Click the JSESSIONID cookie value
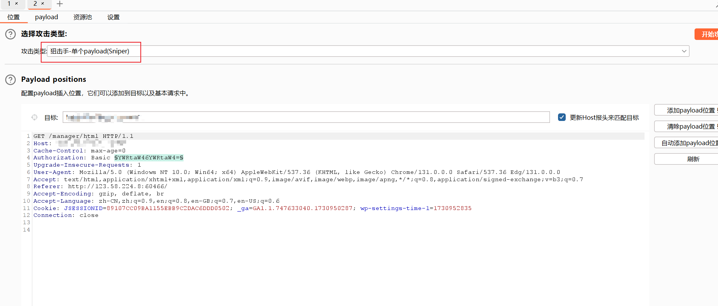Screen dimensions: 718x306 (168, 208)
